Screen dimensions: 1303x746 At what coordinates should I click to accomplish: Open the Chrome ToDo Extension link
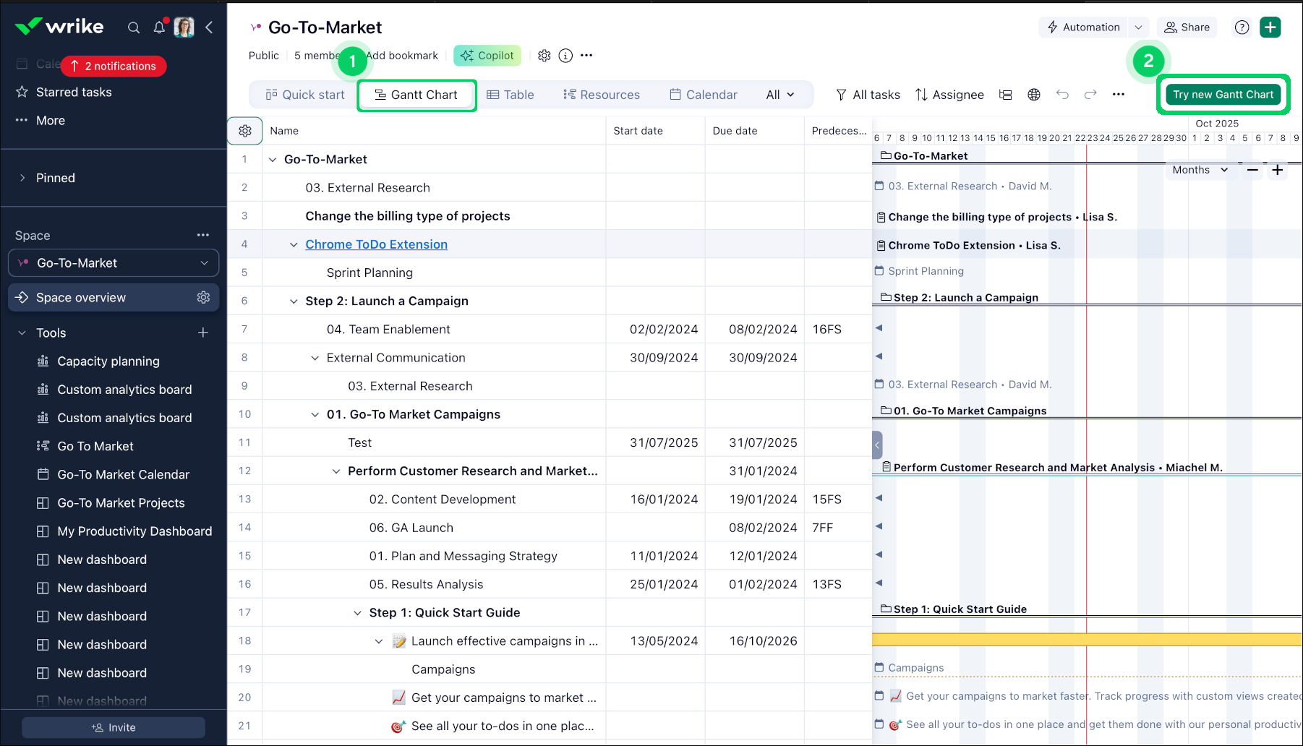376,244
